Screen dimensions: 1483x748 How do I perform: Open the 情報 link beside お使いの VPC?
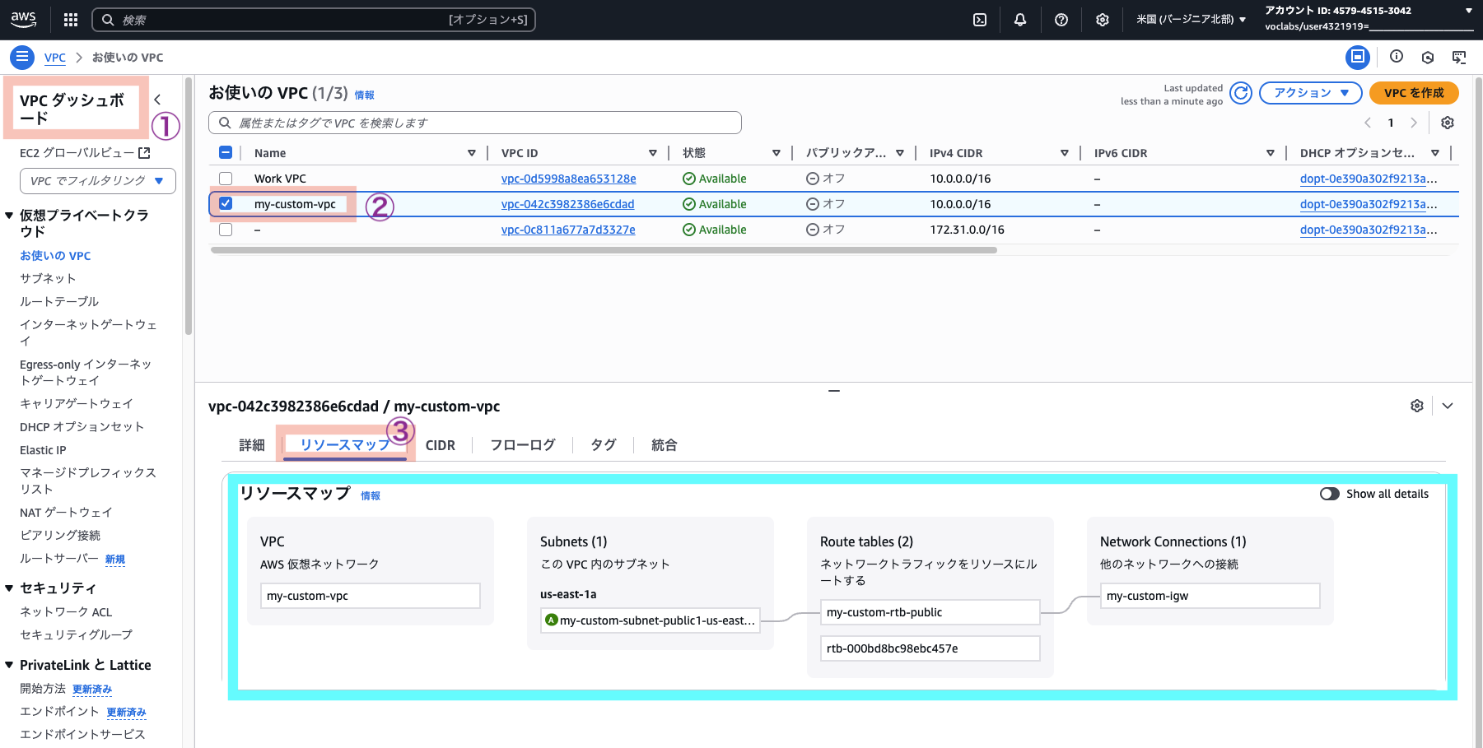364,95
